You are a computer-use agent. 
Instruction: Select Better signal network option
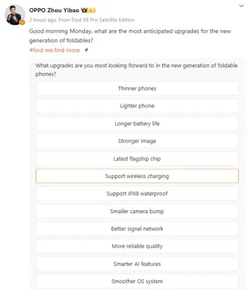point(137,229)
